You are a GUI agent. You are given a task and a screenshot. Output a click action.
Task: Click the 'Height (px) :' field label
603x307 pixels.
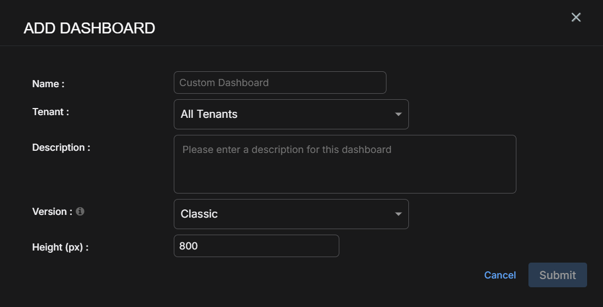60,247
